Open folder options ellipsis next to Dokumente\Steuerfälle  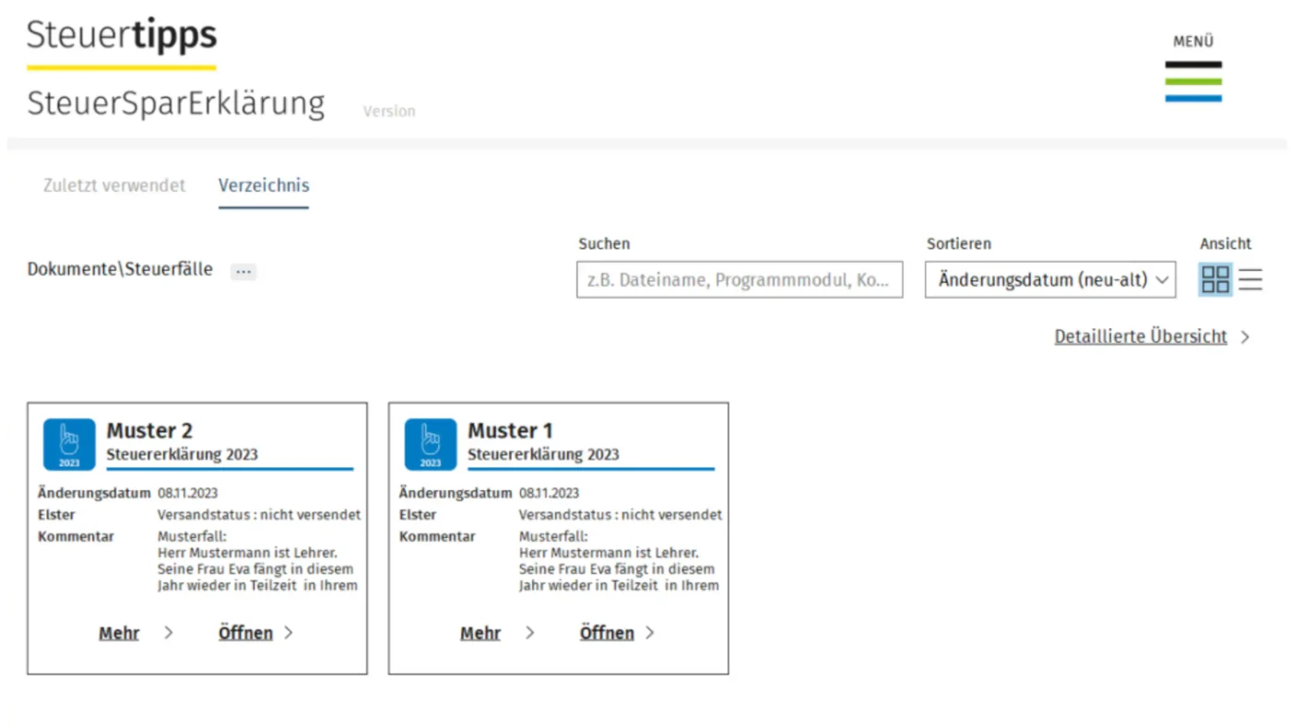(243, 272)
